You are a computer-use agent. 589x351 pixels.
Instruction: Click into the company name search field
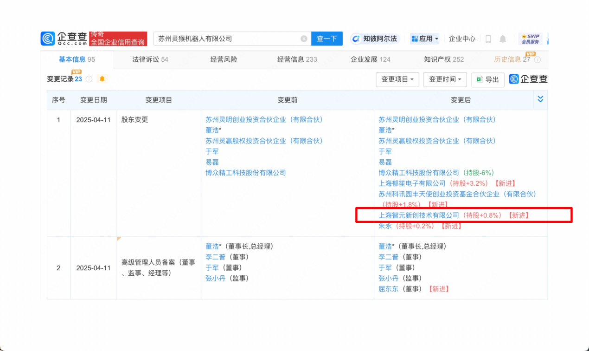[227, 39]
